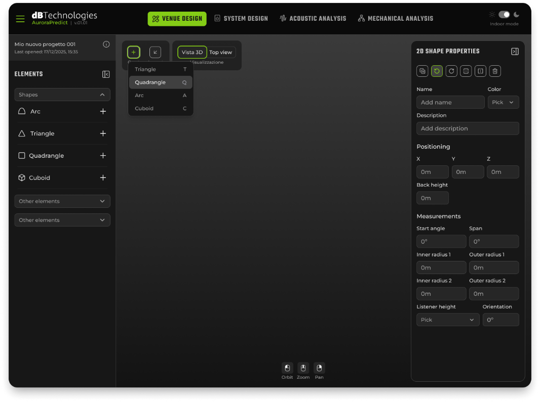This screenshot has height=402, width=540.
Task: Expand the first Other elements section
Action: [x=62, y=201]
